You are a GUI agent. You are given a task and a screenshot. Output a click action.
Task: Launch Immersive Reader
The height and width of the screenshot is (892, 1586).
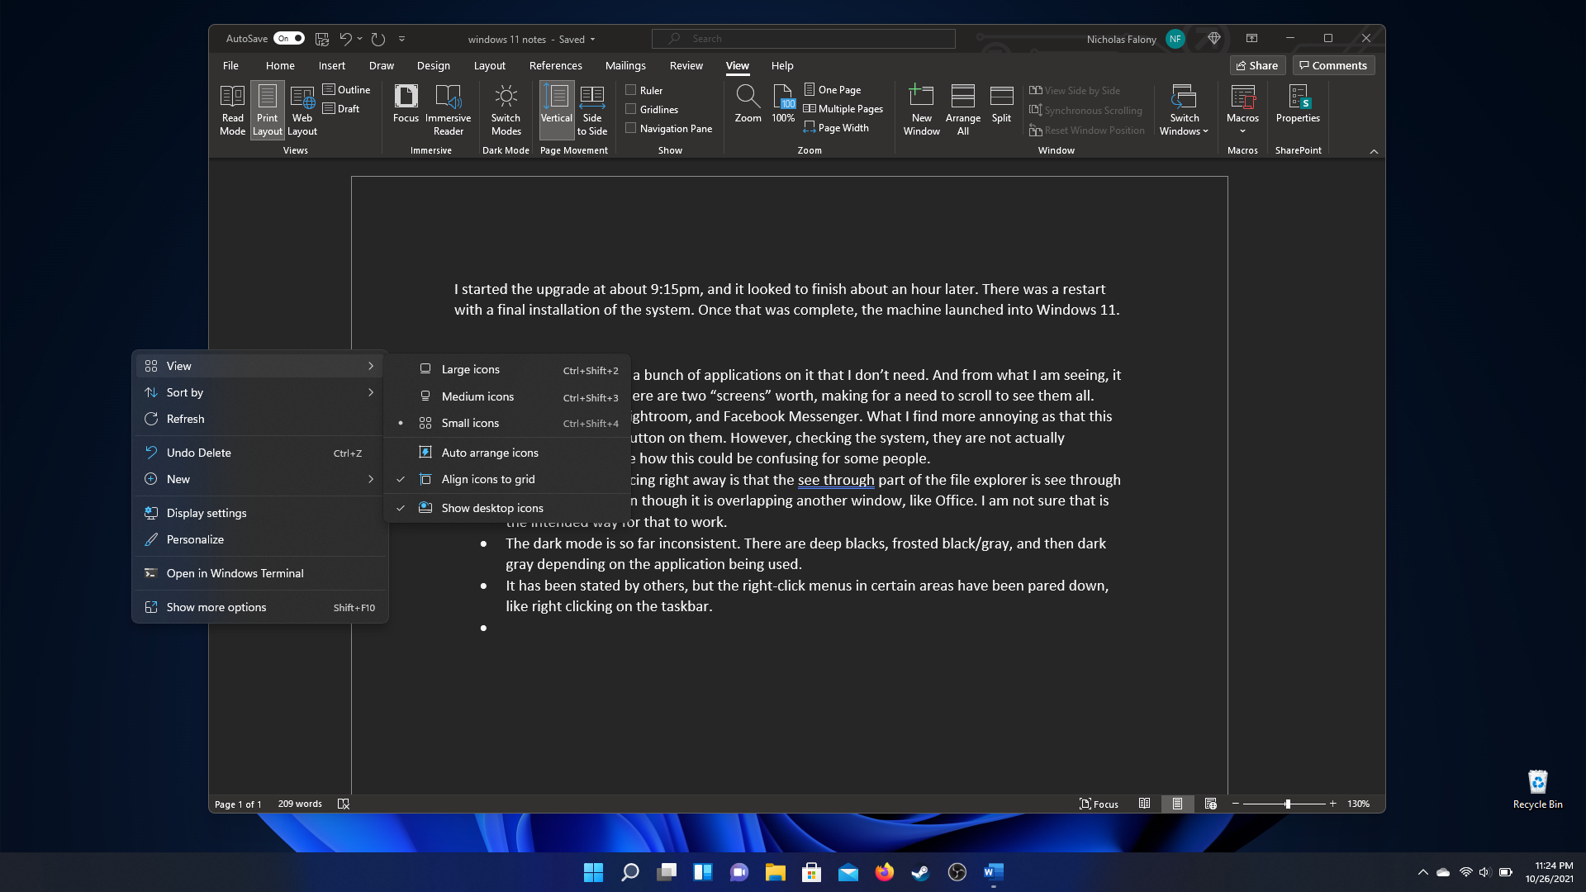click(448, 110)
